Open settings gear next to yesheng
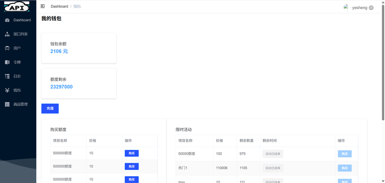The image size is (385, 183). click(x=371, y=8)
